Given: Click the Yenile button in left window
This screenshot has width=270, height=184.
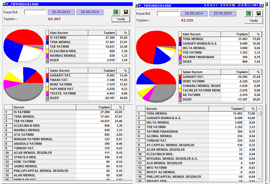Looking at the screenshot, I should 121,19.
